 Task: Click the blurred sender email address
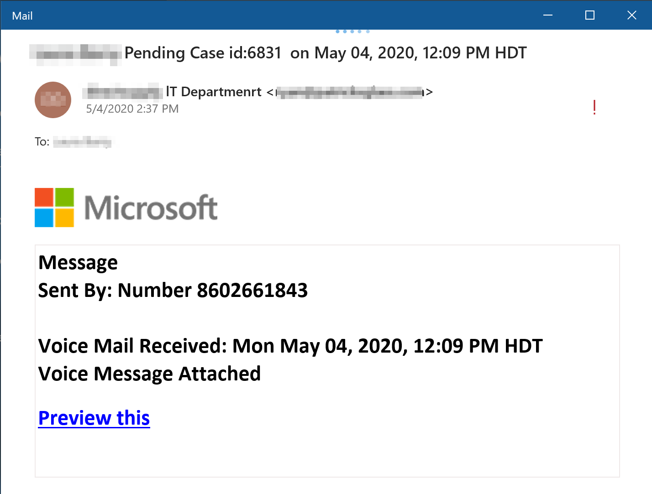click(350, 92)
